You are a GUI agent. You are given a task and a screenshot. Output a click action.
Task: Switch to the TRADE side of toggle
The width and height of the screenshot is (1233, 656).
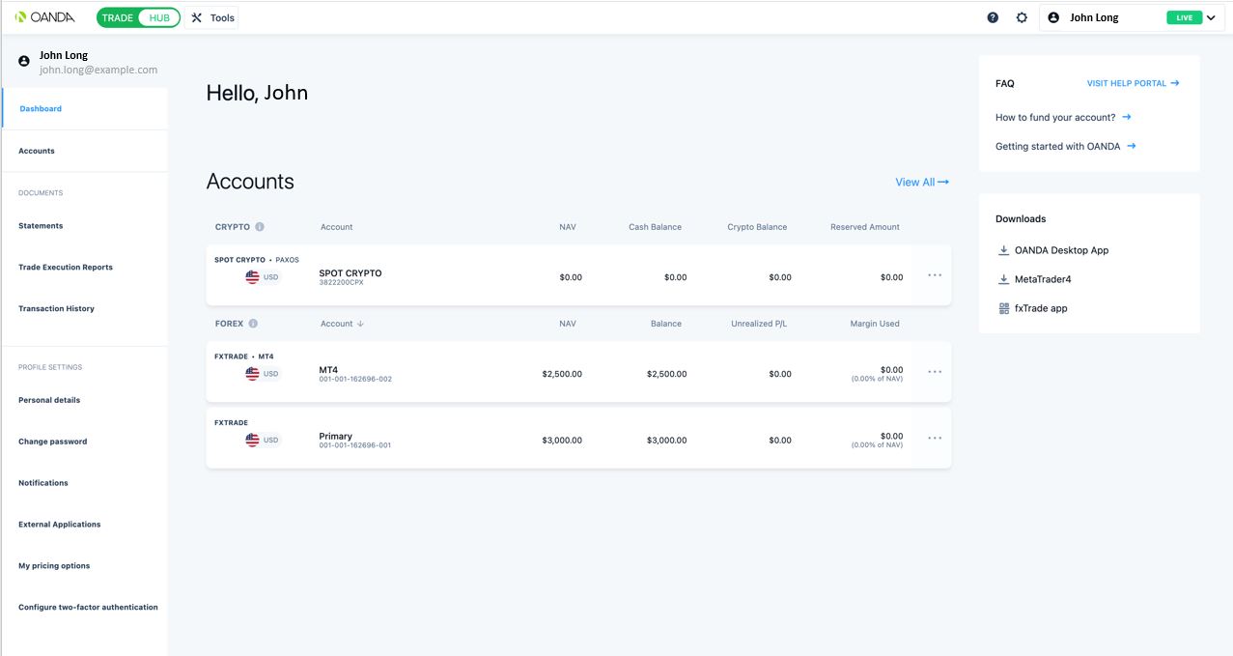tap(118, 17)
